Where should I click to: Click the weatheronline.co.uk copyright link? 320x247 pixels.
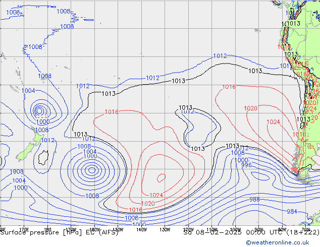pyautogui.click(x=277, y=242)
